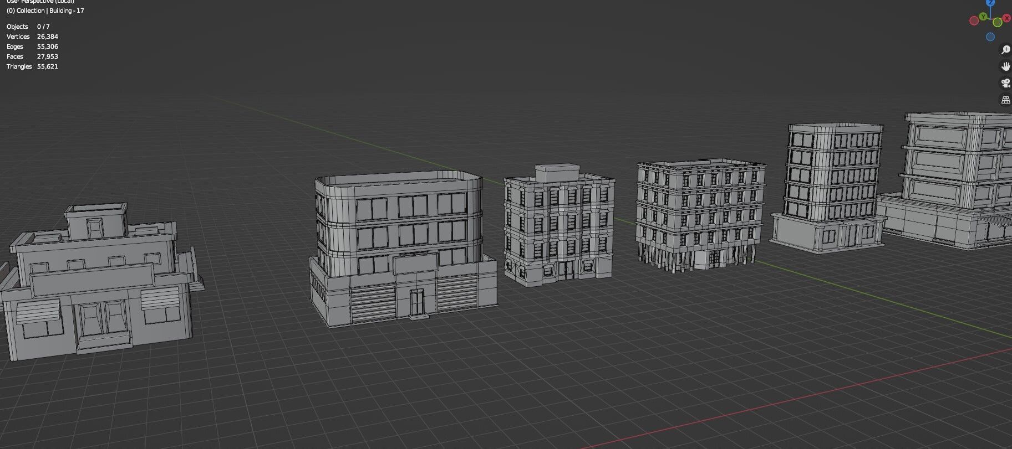Screen dimensions: 1012x449
Task: Click the "Faces 27,953" statistic
Action: pos(32,56)
